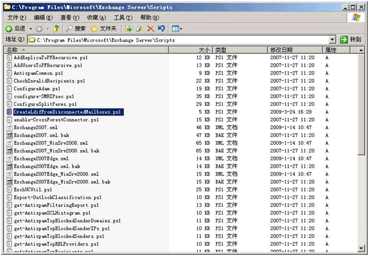Click the Forward navigation arrow icon

point(39,29)
